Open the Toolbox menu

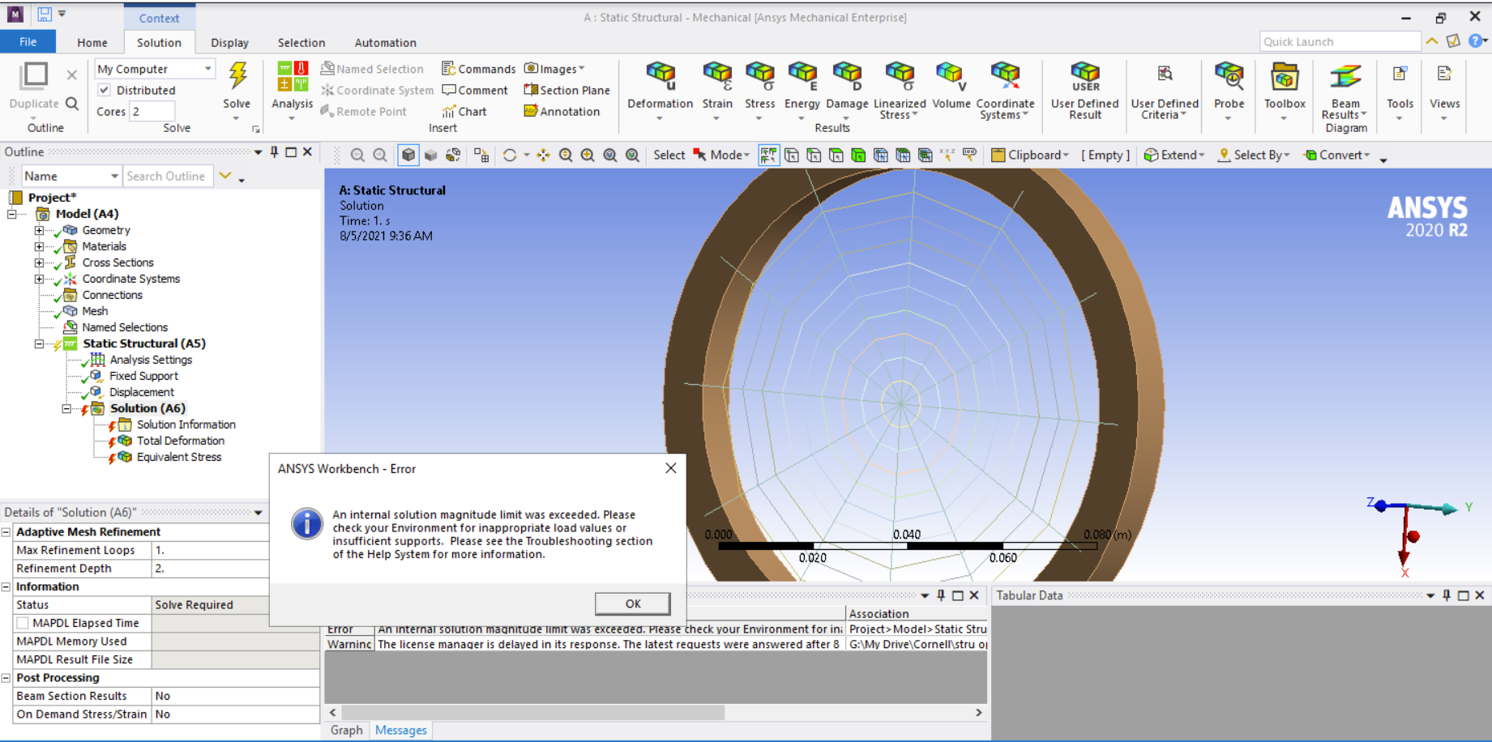pyautogui.click(x=1285, y=90)
